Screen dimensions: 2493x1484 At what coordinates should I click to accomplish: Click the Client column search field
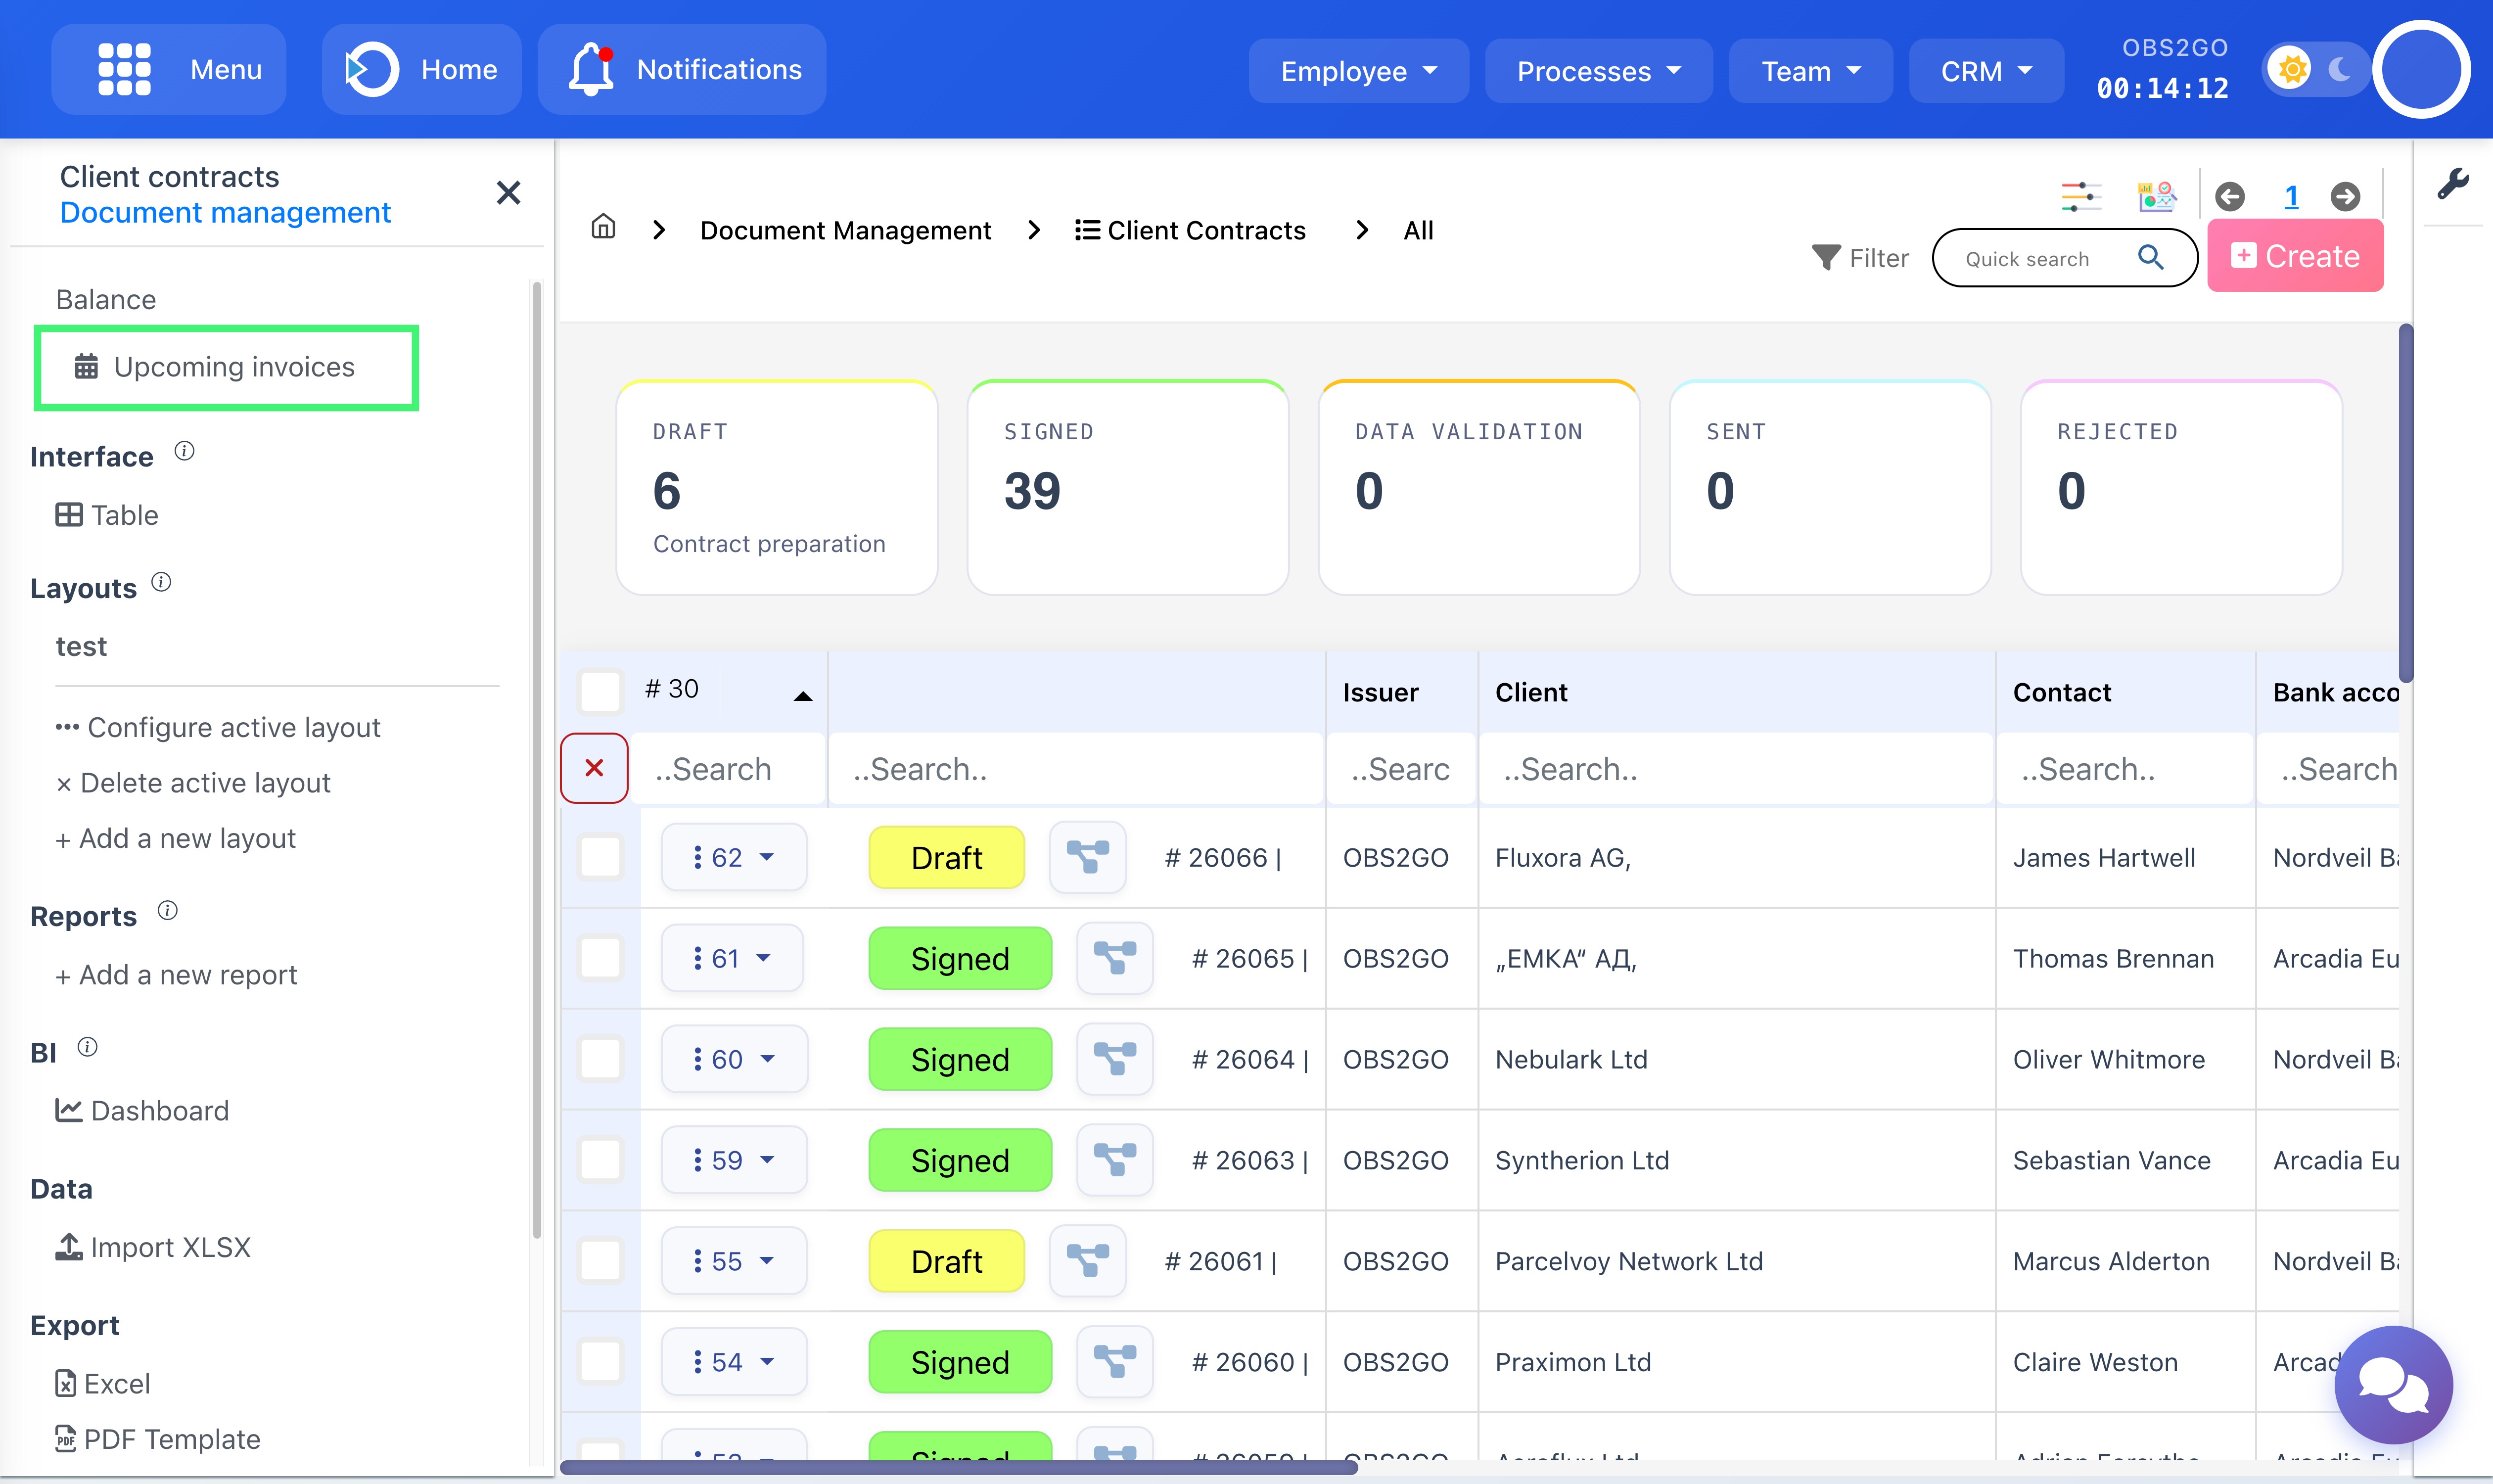tap(1737, 768)
